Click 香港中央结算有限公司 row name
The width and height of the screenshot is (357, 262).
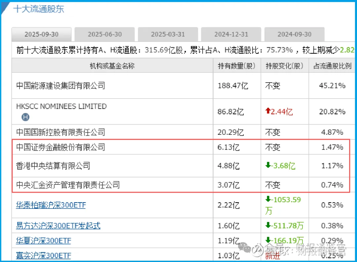pyautogui.click(x=53, y=166)
